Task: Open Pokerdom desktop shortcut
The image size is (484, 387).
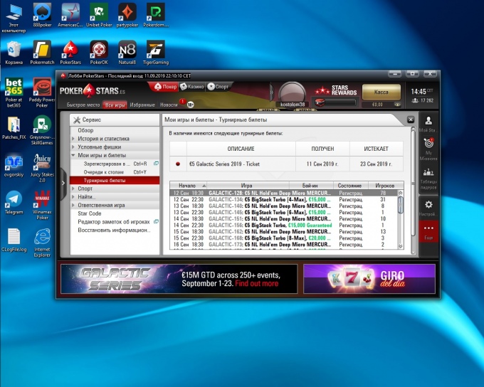Action: point(156,16)
